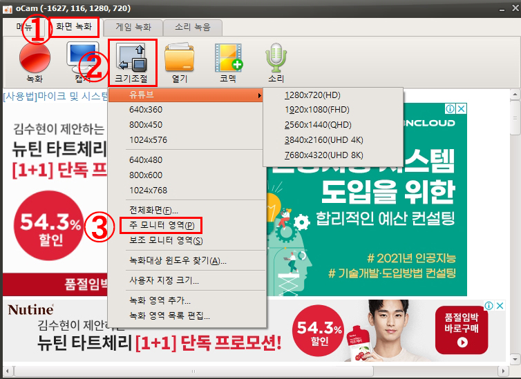Viewport: 521px width, 379px height.
Task: Pick 7680x4320(UHD 8K) resolution
Action: coord(333,155)
